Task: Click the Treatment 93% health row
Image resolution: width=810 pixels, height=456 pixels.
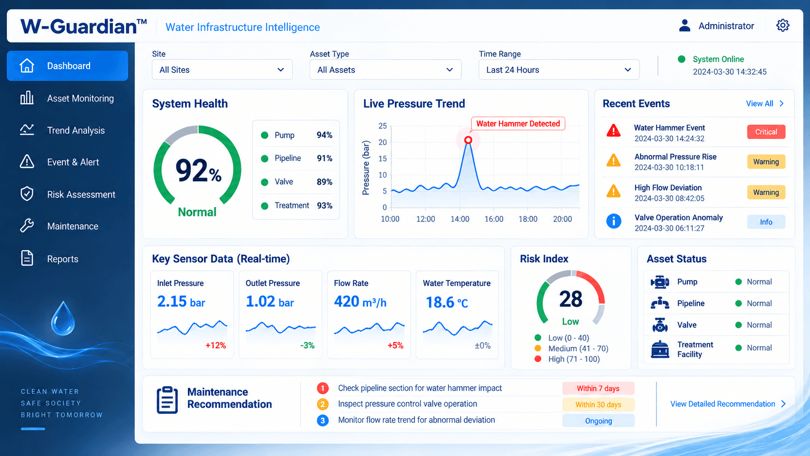Action: click(296, 205)
